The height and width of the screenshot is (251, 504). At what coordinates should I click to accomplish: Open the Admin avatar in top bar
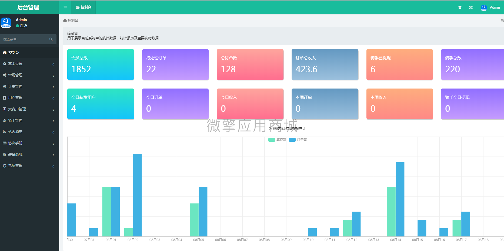tap(484, 8)
